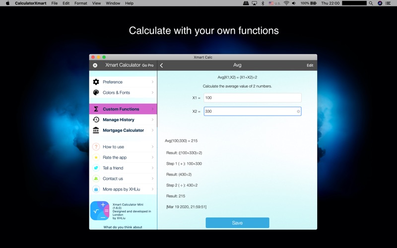The width and height of the screenshot is (397, 248).
Task: Clear the X2 field with its x icon
Action: pos(298,111)
